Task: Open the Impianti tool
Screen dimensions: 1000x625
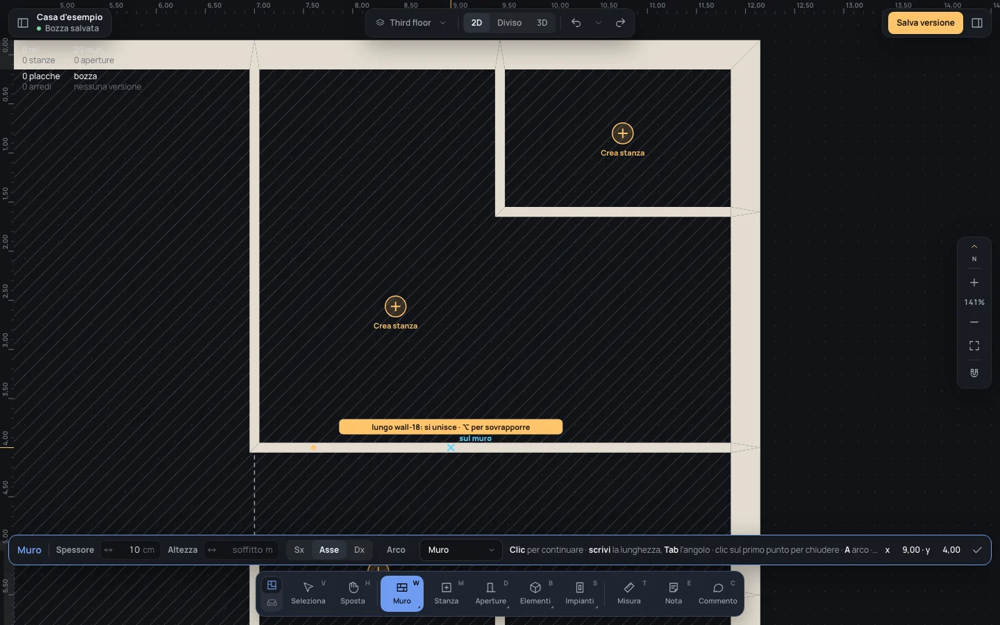Action: point(580,594)
